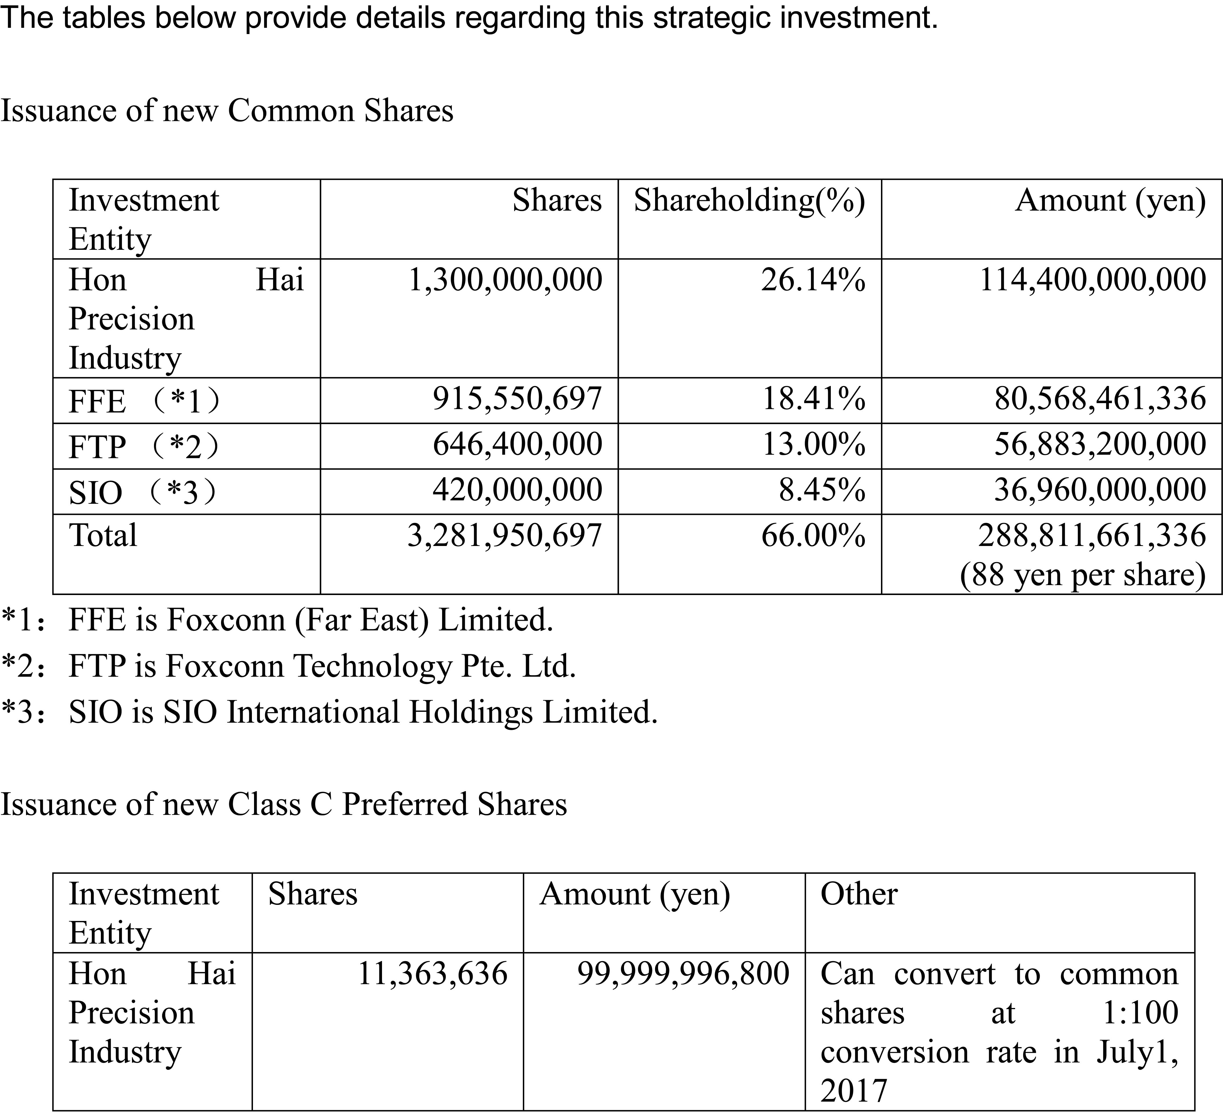Select the 'Shareholding(%)' column header
The width and height of the screenshot is (1223, 1115).
coord(749,200)
